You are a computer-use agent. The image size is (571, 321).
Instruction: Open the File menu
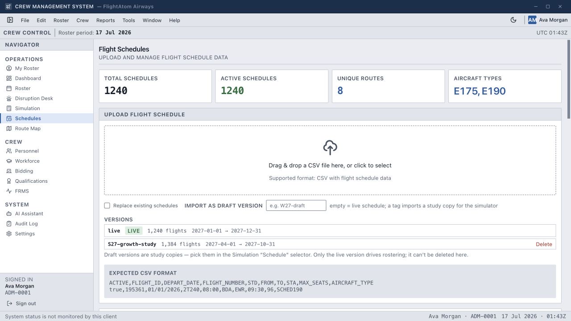pos(25,20)
